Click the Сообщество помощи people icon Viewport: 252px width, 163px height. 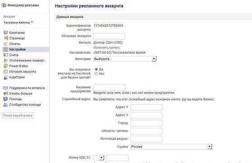[5, 105]
